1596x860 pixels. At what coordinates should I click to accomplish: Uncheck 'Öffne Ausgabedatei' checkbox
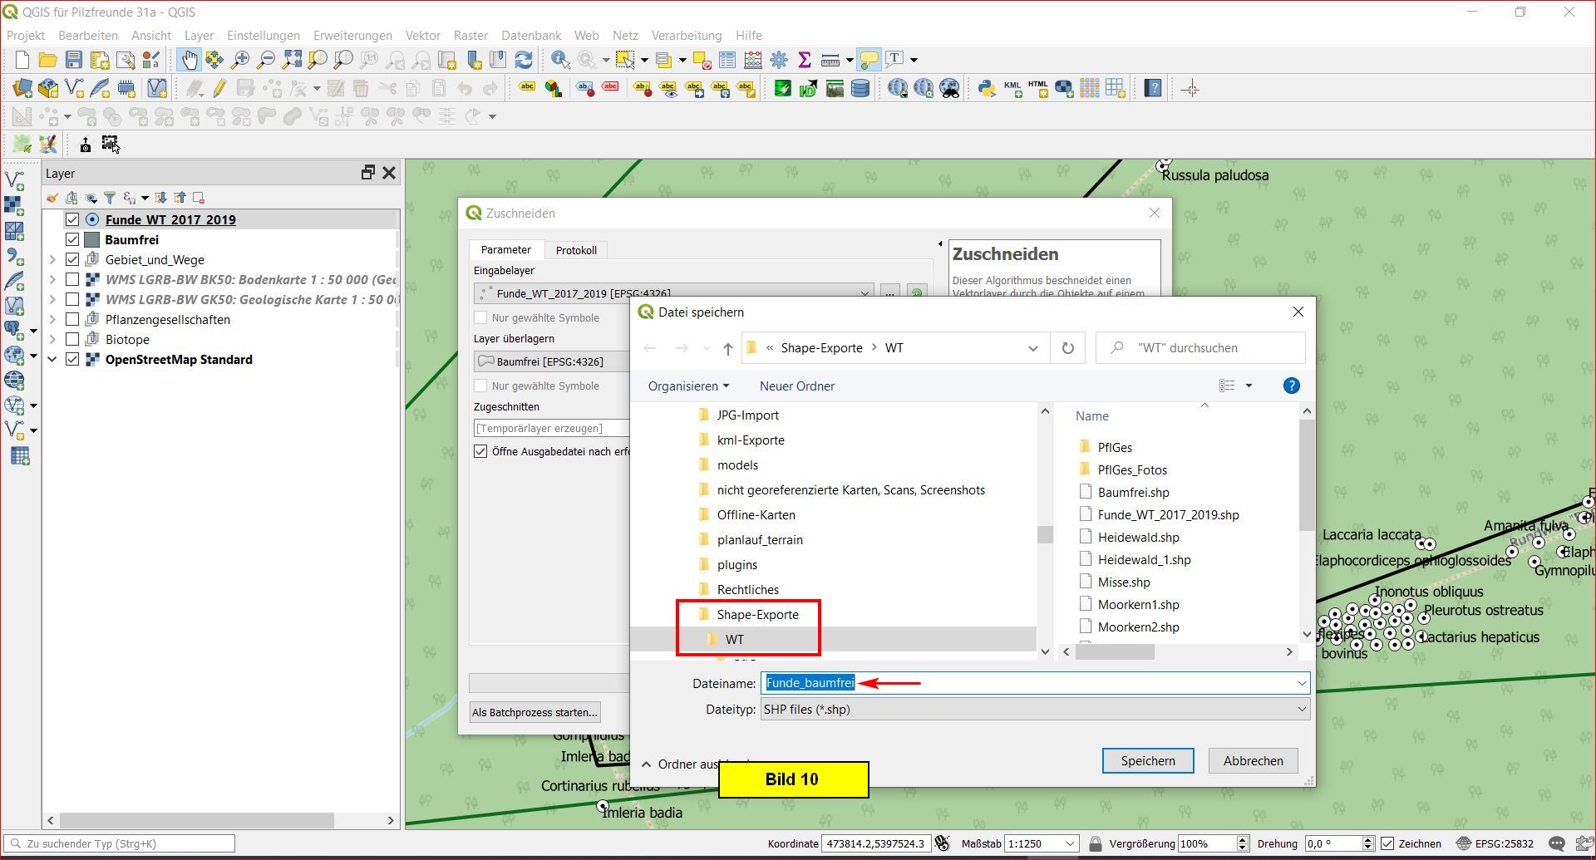pos(480,451)
